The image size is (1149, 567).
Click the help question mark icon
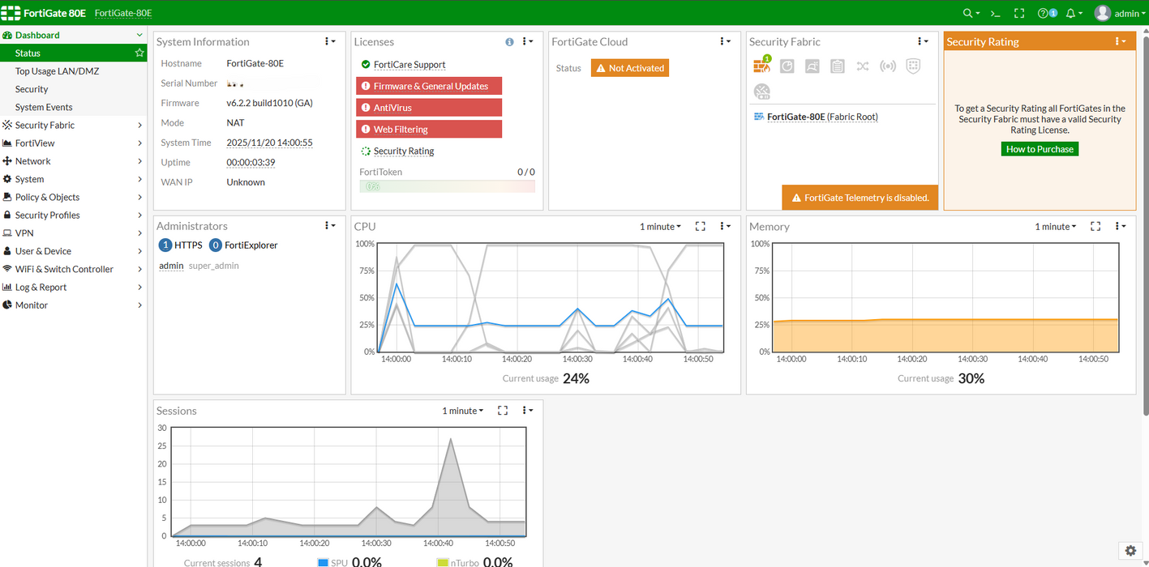click(x=1044, y=14)
